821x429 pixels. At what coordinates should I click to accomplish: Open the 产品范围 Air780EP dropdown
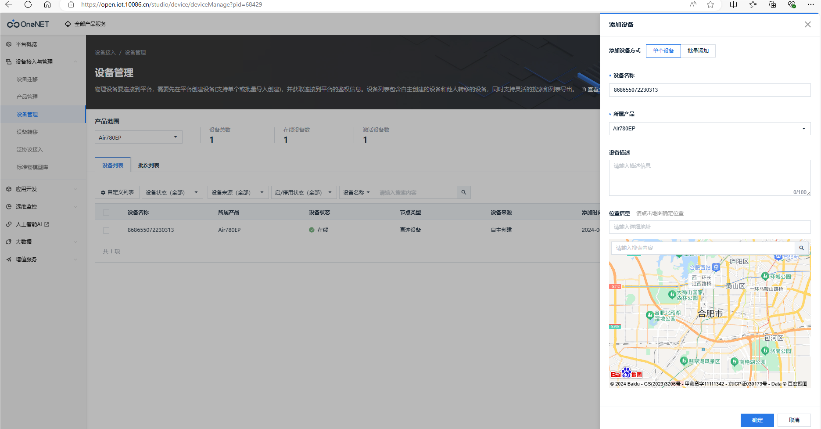coord(139,137)
